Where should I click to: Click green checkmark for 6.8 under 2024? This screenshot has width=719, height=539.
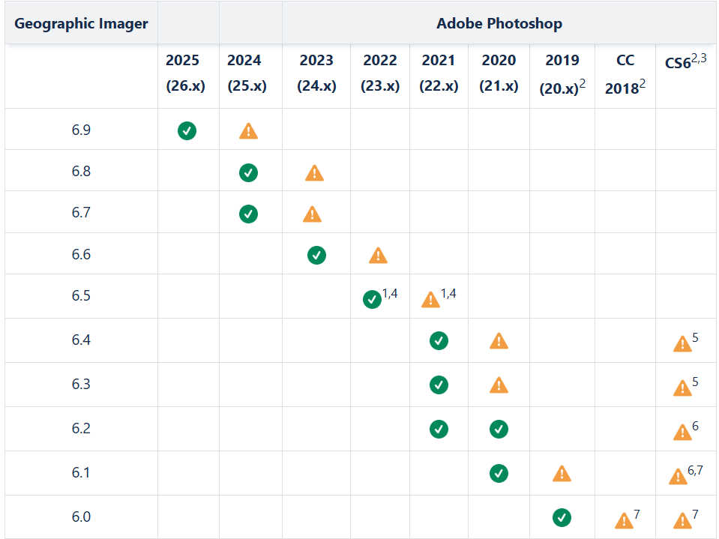tap(248, 172)
